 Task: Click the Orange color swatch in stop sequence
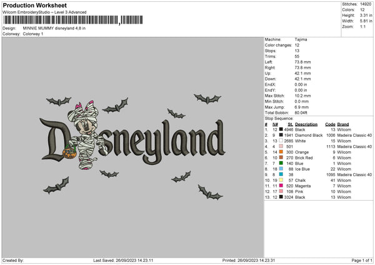[x=281, y=152]
